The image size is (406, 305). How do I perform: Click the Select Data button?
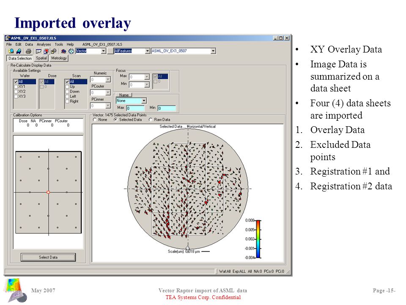tap(48, 257)
